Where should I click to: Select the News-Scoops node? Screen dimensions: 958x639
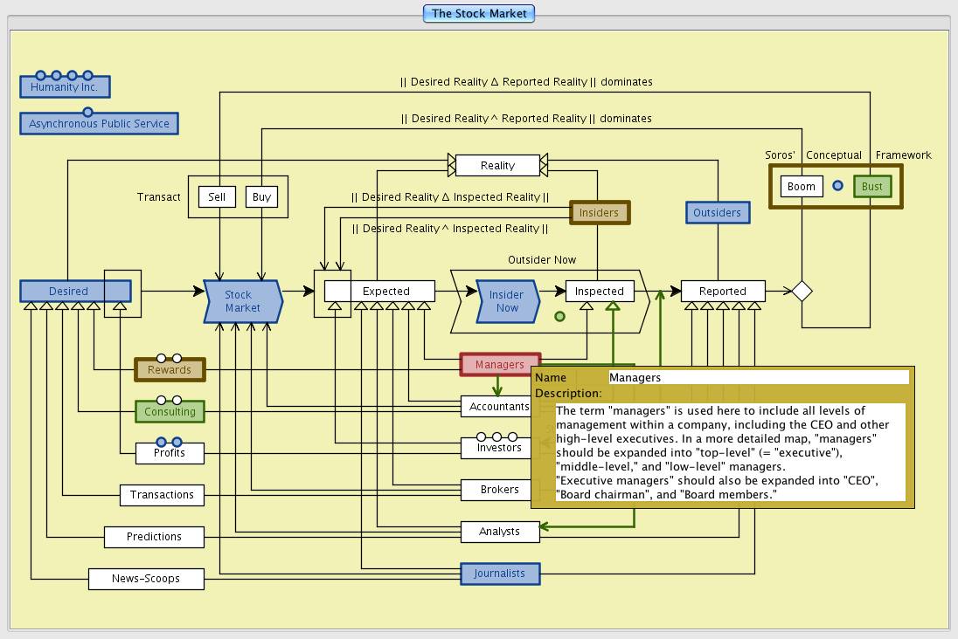click(x=145, y=579)
